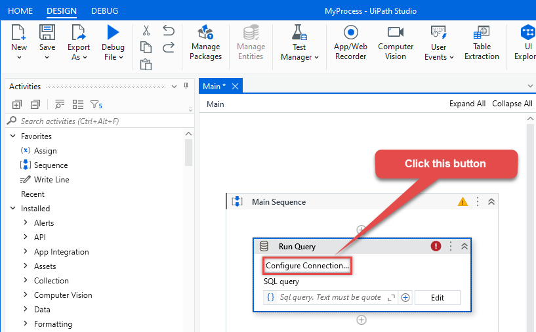Viewport: 536px width, 332px height.
Task: Expand the Formatting category
Action: (x=26, y=323)
